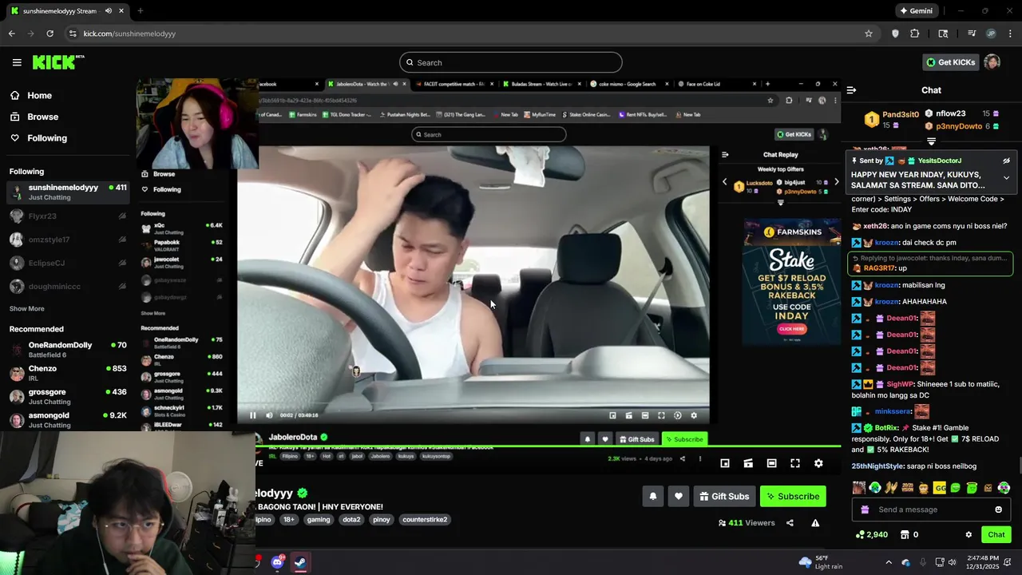Focus the Send a message input
This screenshot has height=575, width=1022.
(931, 510)
